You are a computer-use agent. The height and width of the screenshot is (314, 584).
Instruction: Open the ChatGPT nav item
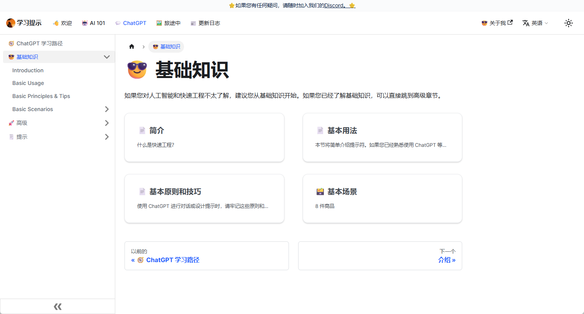pyautogui.click(x=131, y=23)
